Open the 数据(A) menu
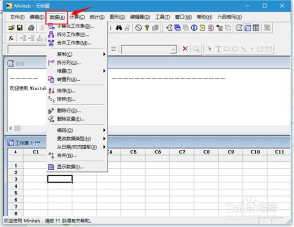 click(57, 17)
